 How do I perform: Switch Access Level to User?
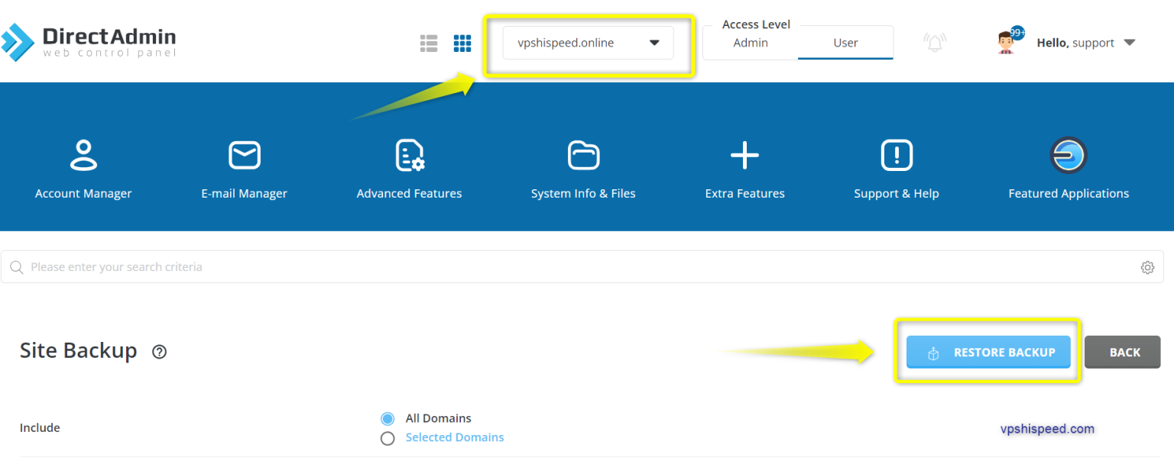[845, 43]
